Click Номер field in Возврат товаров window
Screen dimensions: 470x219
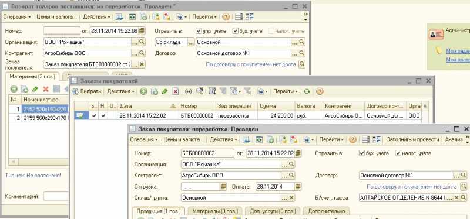pos(62,31)
